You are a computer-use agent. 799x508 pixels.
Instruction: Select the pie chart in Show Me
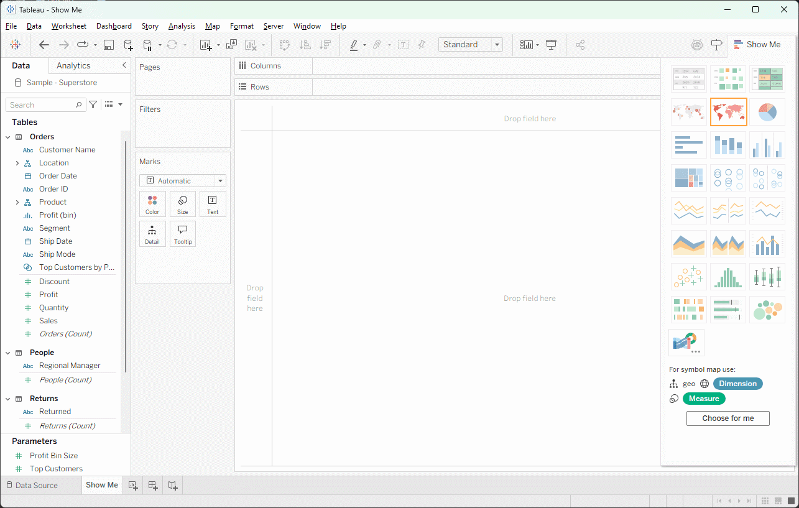tap(767, 112)
